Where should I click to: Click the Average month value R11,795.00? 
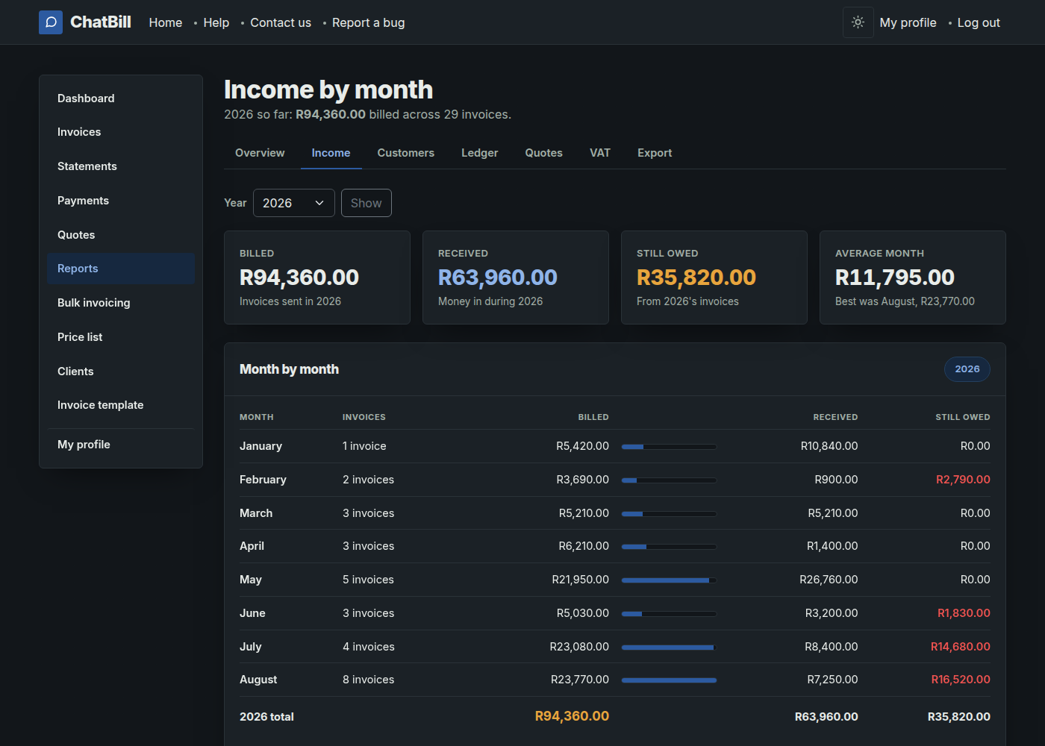click(895, 278)
